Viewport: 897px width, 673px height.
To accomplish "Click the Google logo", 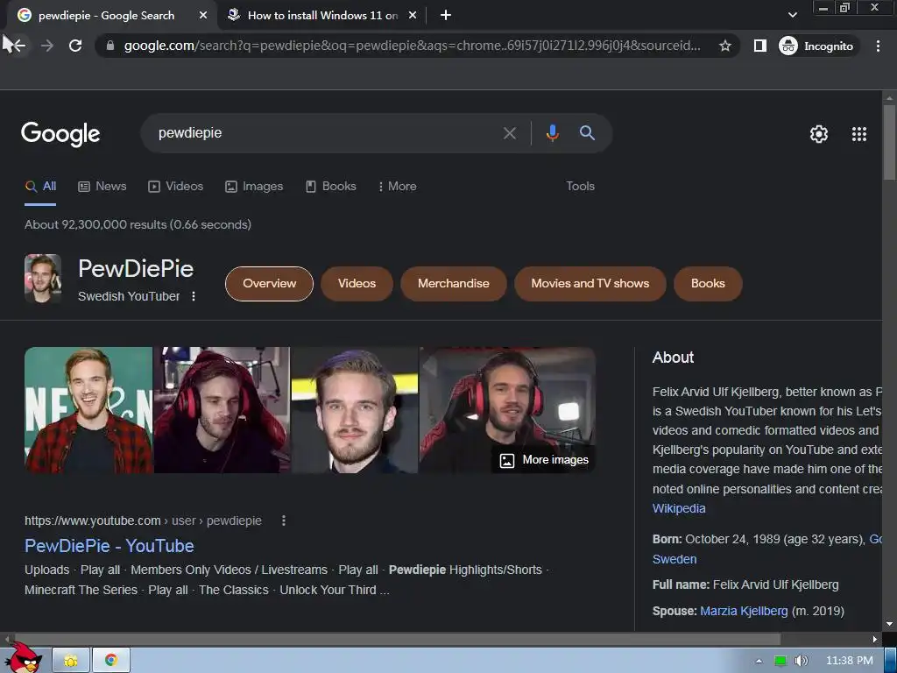I will click(x=60, y=134).
